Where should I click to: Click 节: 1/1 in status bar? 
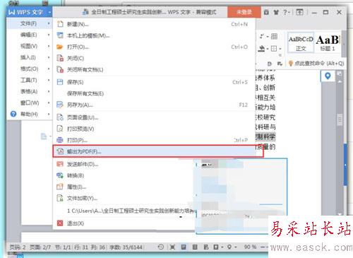(63, 247)
